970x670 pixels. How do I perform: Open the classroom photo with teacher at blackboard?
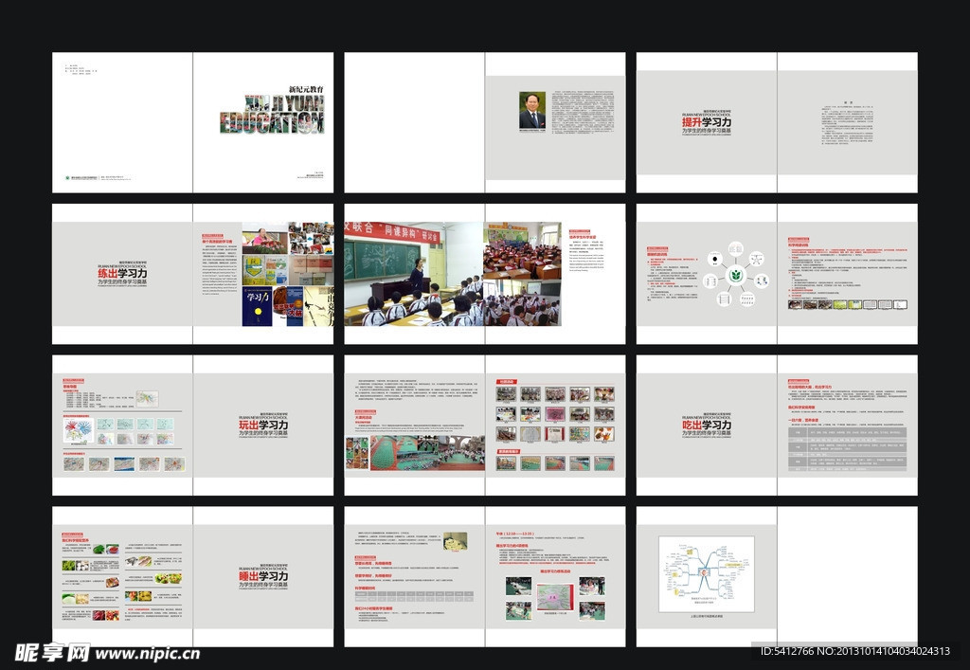(x=413, y=274)
